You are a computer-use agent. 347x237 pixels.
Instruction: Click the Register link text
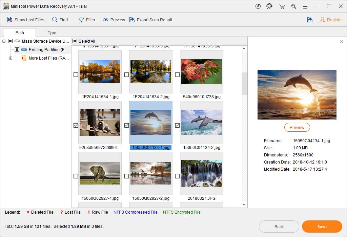coord(335,20)
